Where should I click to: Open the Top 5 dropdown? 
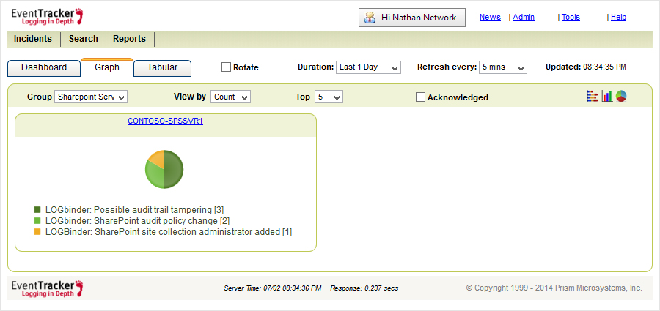coord(329,97)
